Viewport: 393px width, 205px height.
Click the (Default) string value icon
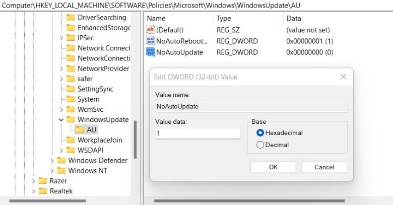click(x=151, y=30)
